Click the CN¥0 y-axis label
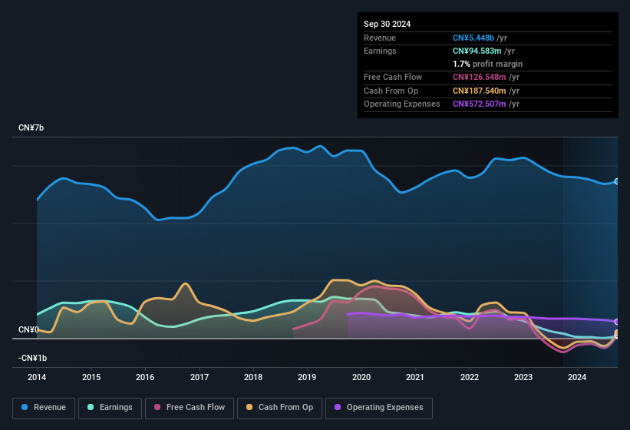 (x=28, y=329)
